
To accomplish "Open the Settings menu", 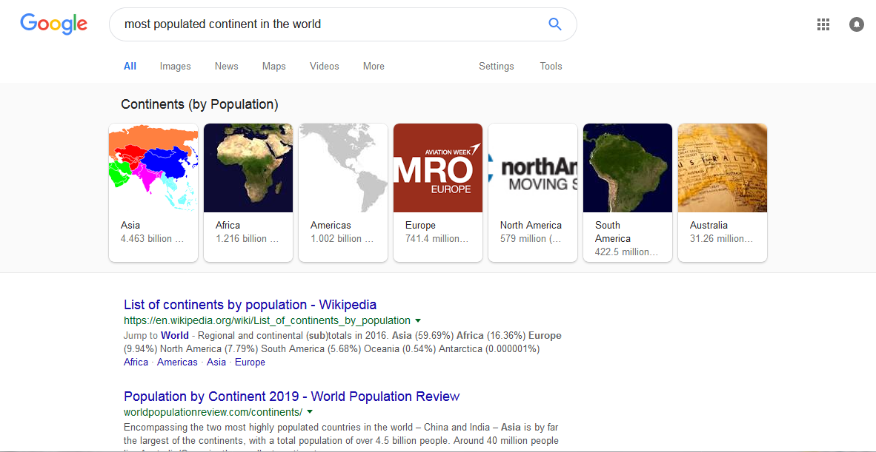I will point(496,67).
